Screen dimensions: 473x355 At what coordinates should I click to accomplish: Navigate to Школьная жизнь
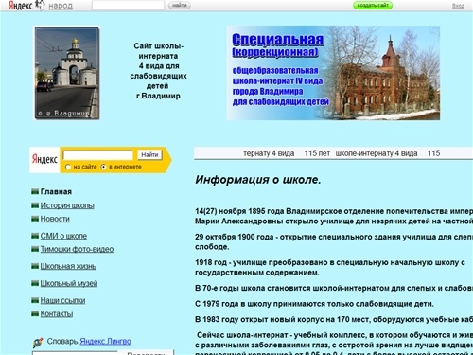coord(68,266)
